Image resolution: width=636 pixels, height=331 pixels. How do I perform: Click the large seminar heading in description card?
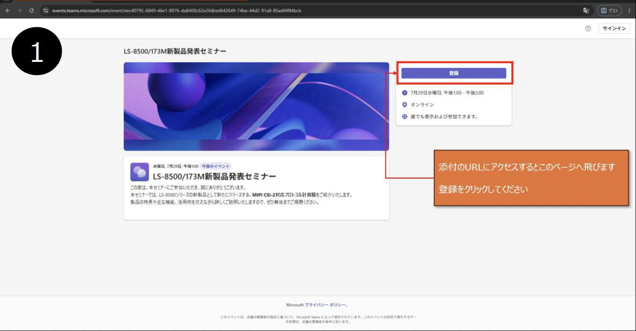pos(214,176)
